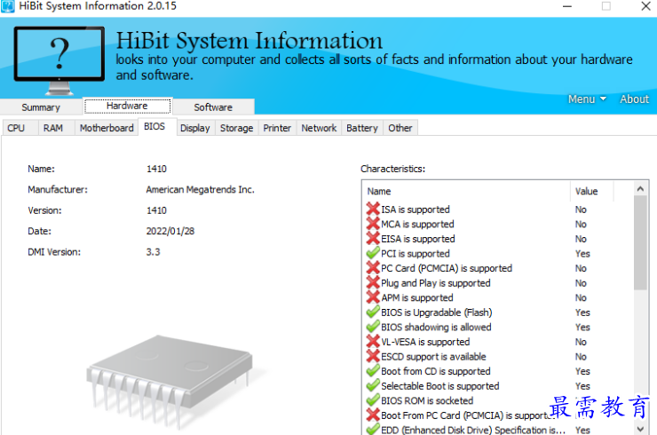Image resolution: width=657 pixels, height=435 pixels.
Task: Click red cross icon beside Boot From PC Card
Action: click(x=373, y=415)
